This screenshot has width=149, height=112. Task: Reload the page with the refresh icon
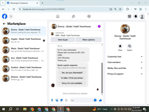click(14, 9)
